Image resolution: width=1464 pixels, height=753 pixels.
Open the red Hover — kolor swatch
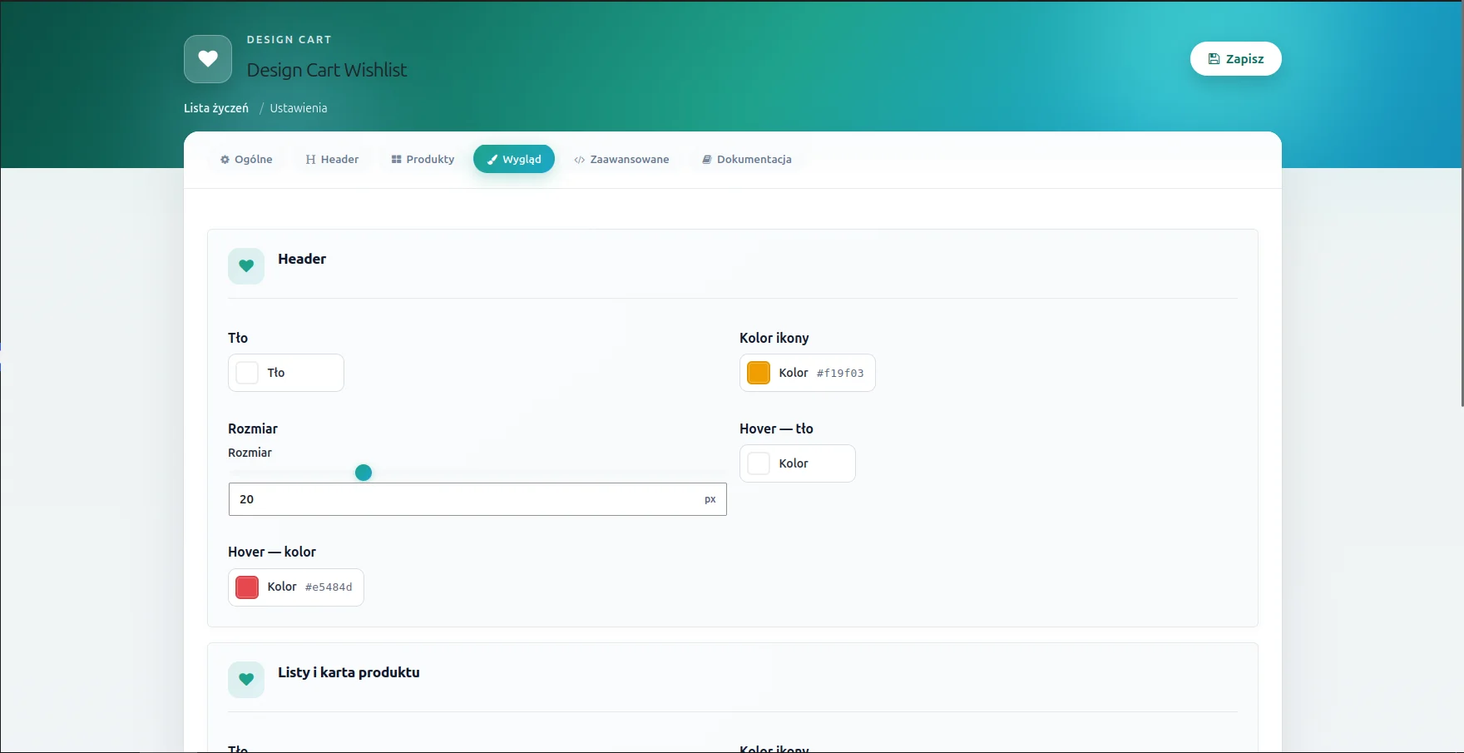pos(247,587)
